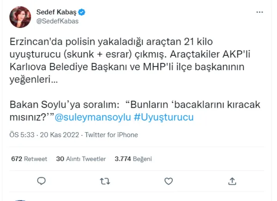
Task: Click the date 20 Kas 2022
Action: (55, 135)
